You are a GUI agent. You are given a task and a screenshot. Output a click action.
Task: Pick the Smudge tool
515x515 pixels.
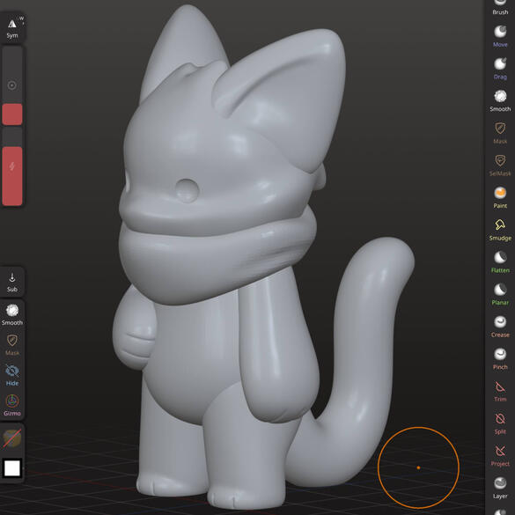500,230
